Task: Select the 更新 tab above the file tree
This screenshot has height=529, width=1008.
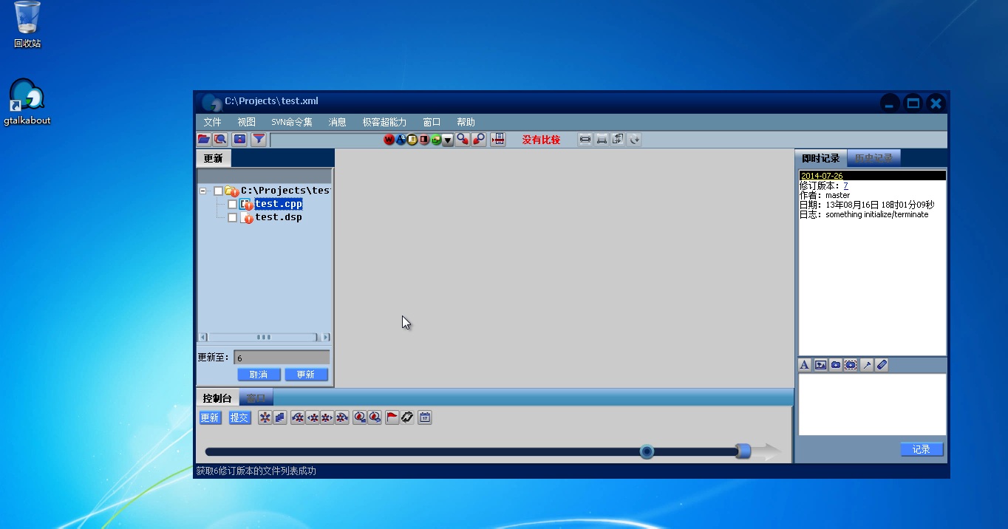Action: coord(214,158)
